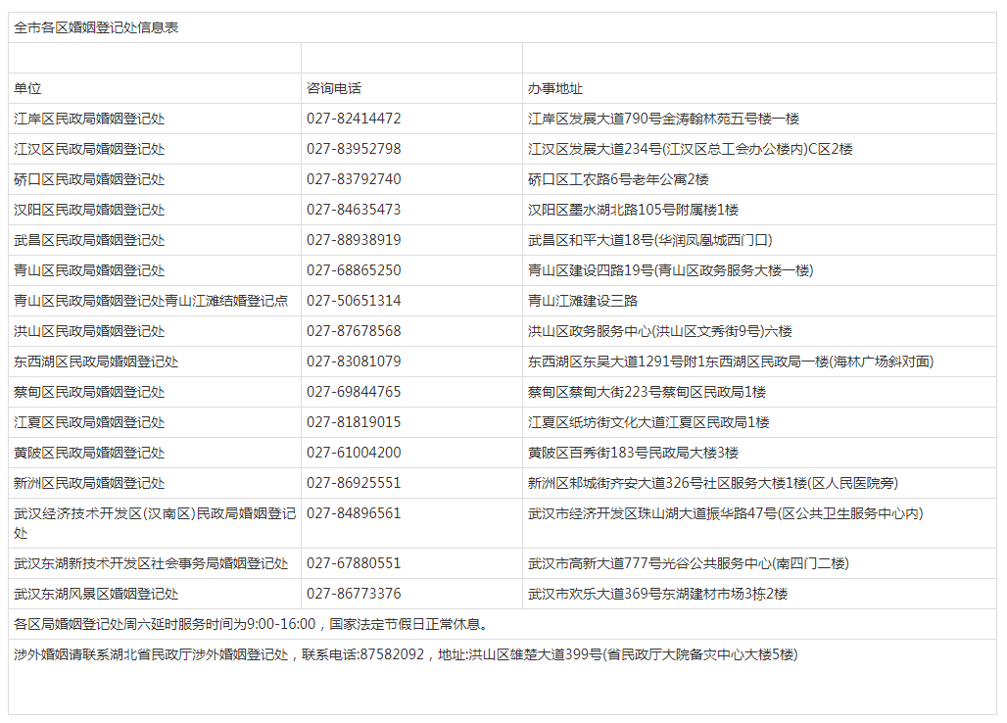Click 武汉经济技术开发区(汉南区)民政局 cell
This screenshot has width=1007, height=723.
coord(155,523)
